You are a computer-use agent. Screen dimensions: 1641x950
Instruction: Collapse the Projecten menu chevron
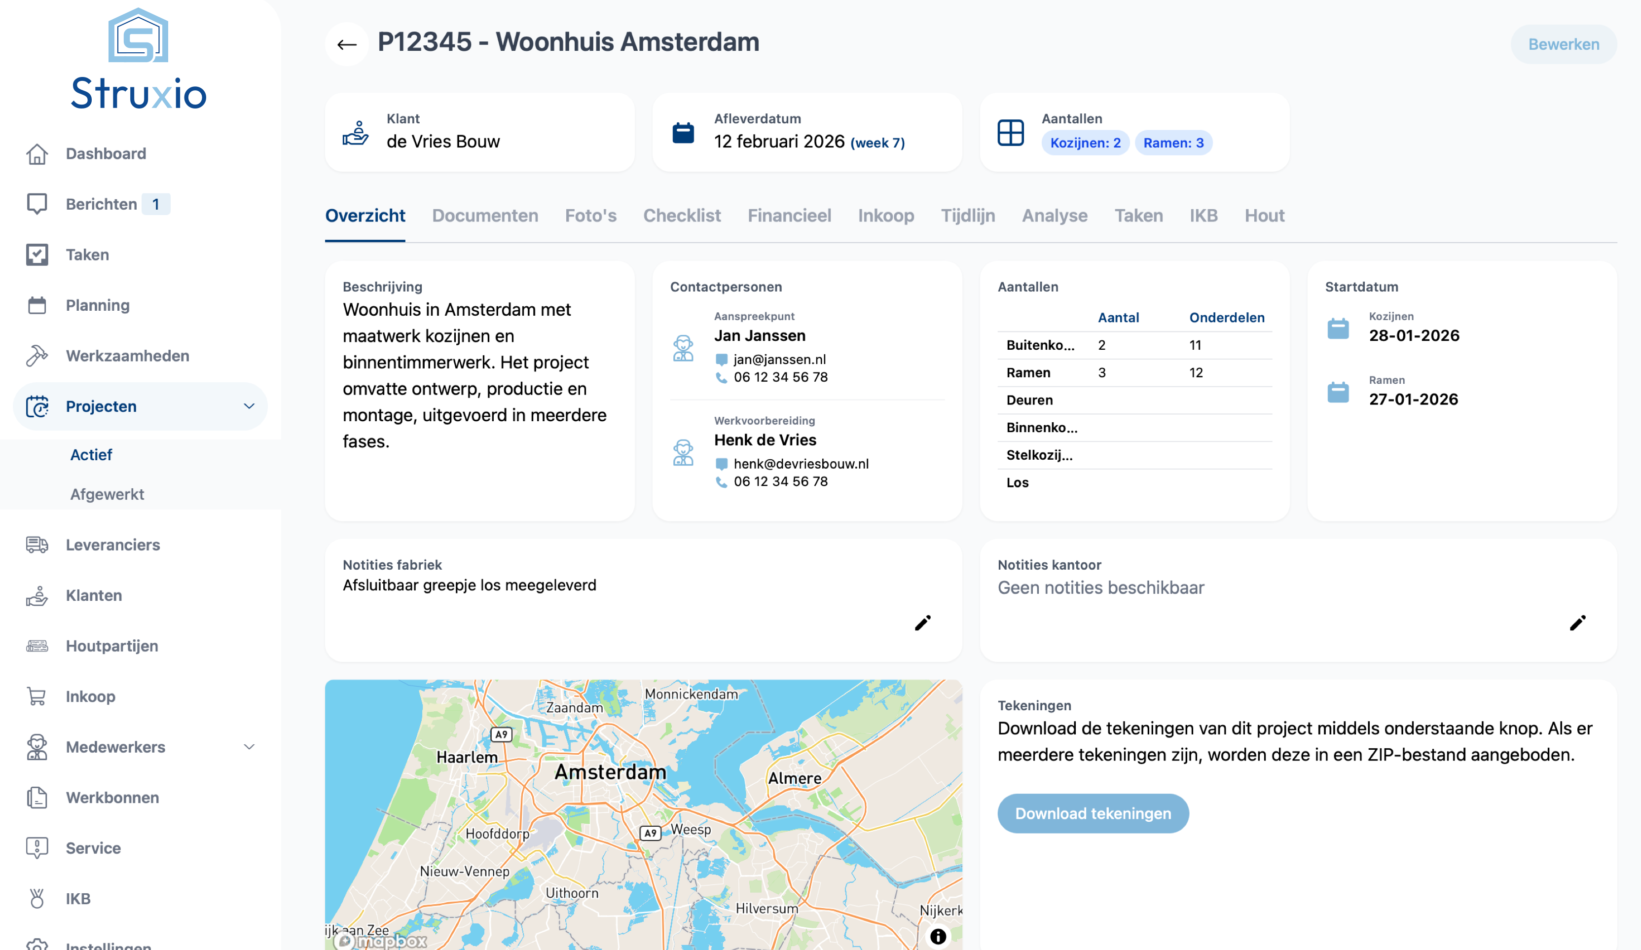point(249,406)
